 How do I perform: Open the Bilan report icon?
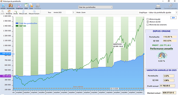point(26,6)
